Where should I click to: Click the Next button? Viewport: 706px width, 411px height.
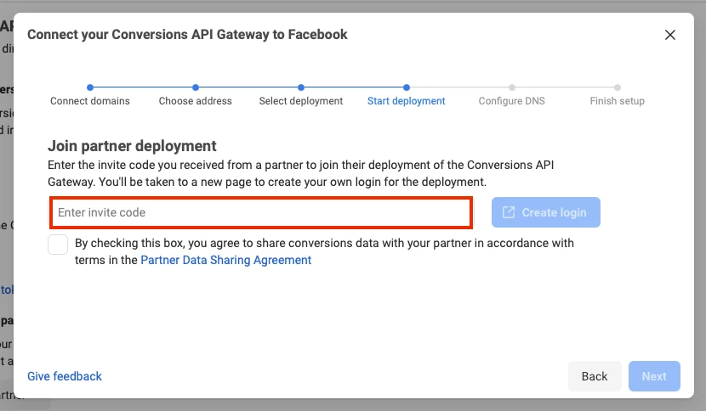(x=654, y=376)
